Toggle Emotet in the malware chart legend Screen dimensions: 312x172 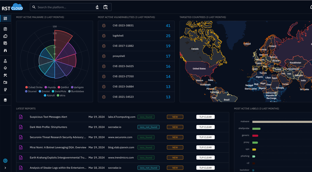pyautogui.click(x=44, y=91)
